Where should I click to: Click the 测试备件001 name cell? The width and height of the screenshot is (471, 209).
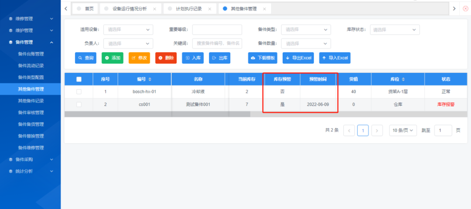[x=198, y=104]
